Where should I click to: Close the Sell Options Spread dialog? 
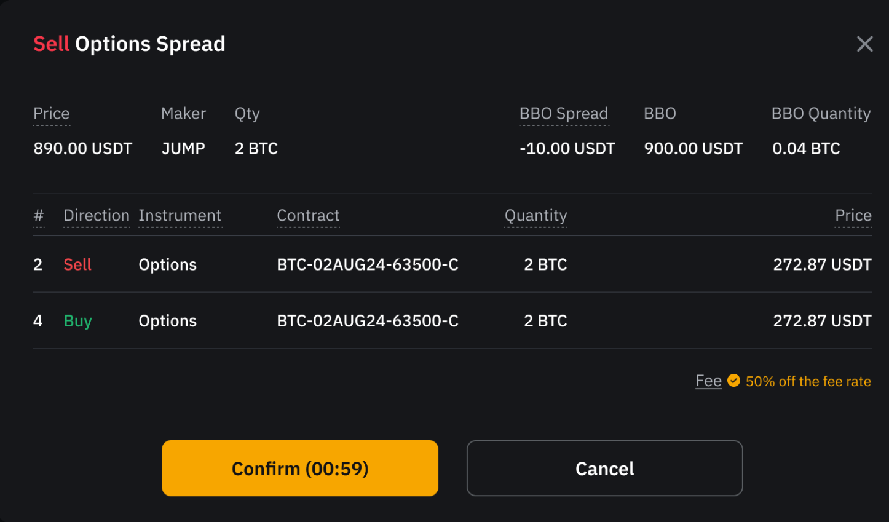(864, 44)
